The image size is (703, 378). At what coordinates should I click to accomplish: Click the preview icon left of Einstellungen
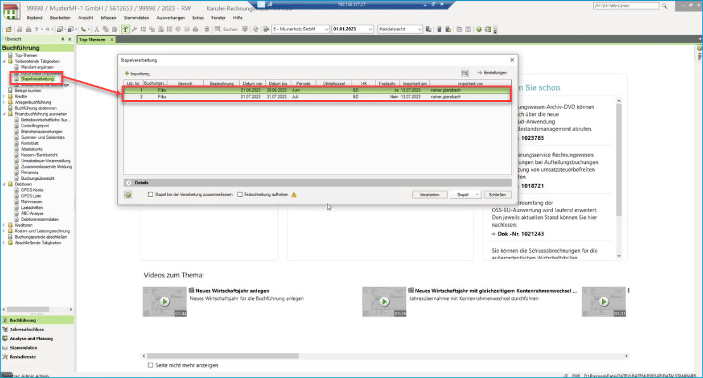coord(465,73)
